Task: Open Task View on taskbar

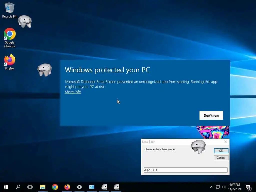Action: tap(30, 187)
